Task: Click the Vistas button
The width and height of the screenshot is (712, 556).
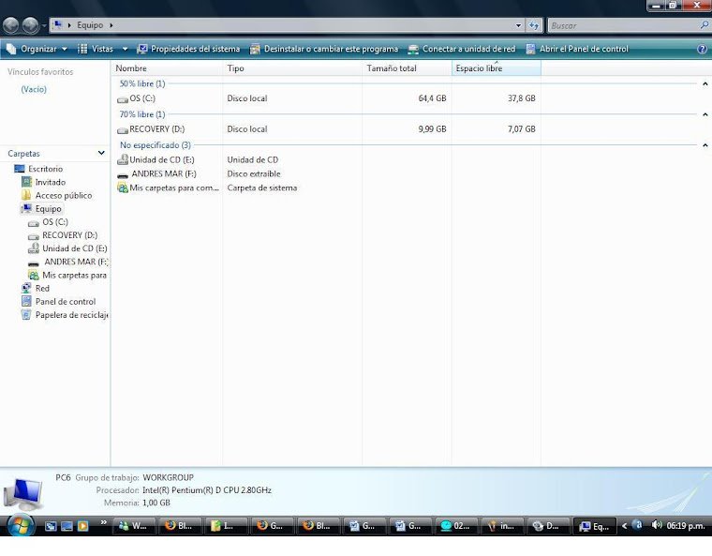Action: [x=96, y=49]
